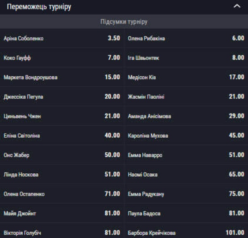The image size is (248, 238).
Task: Choose Маркета Вондроушова odds 15.00
Action: [62, 77]
